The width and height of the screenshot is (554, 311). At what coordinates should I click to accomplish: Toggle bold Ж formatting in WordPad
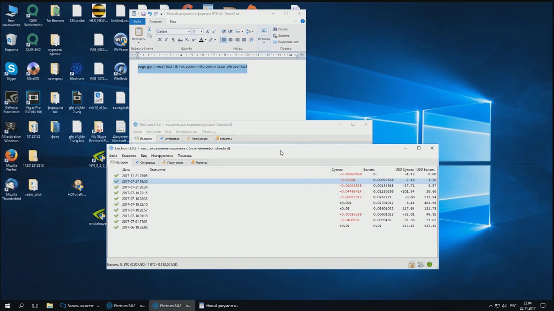tap(160, 40)
